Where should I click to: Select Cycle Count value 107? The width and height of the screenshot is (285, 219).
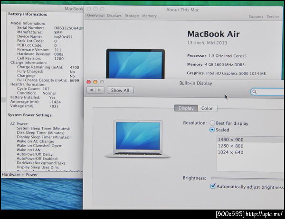(x=46, y=88)
